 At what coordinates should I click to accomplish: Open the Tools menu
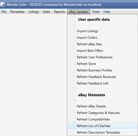[x=96, y=12]
